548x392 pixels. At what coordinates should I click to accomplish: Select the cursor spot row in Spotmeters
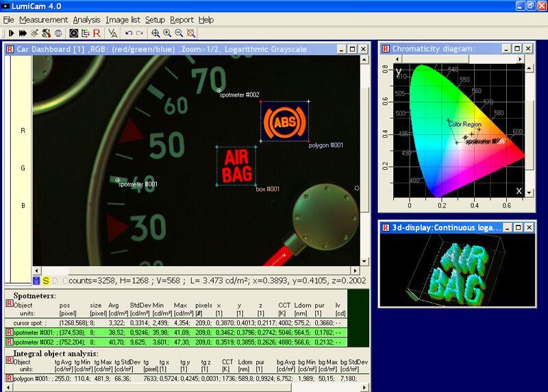pyautogui.click(x=176, y=323)
